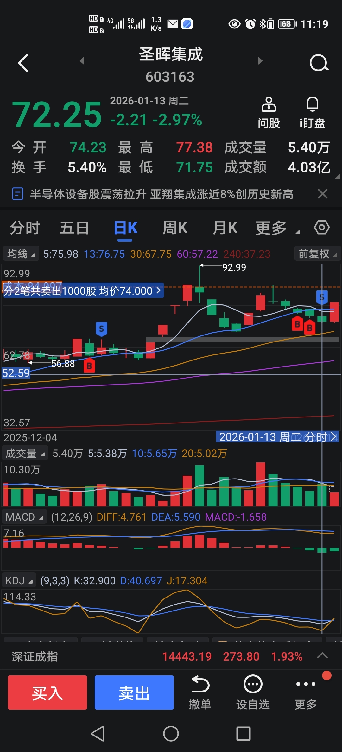
Task: Open sold 1000 shares trade detail
Action: pos(83,291)
